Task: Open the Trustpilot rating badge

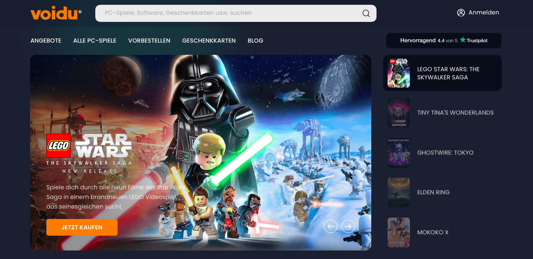Action: click(444, 40)
